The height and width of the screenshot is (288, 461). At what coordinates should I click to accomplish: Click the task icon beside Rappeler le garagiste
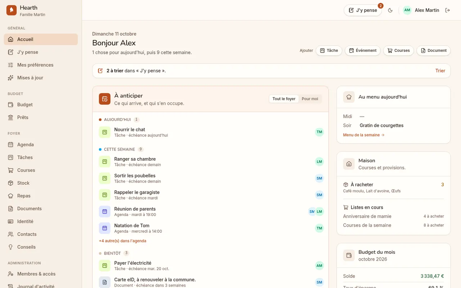(105, 195)
